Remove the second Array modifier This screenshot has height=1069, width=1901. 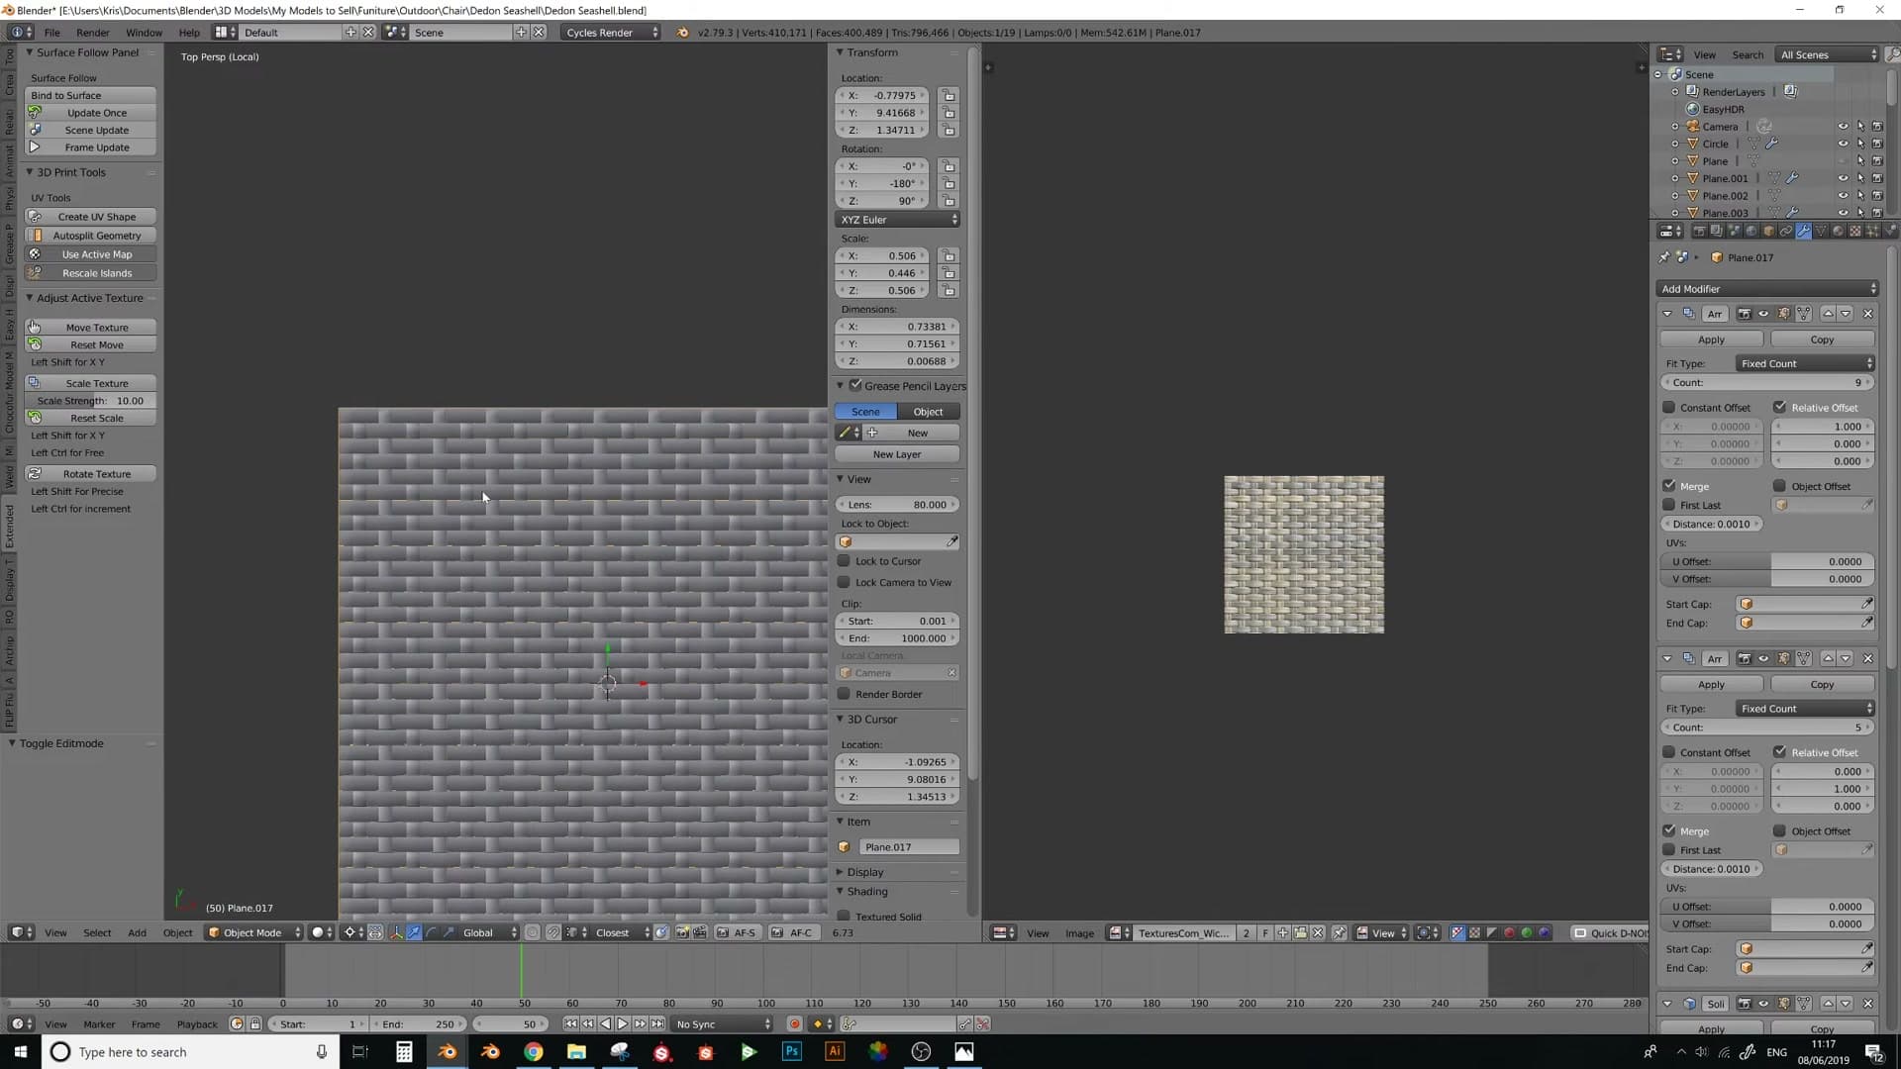pyautogui.click(x=1867, y=658)
